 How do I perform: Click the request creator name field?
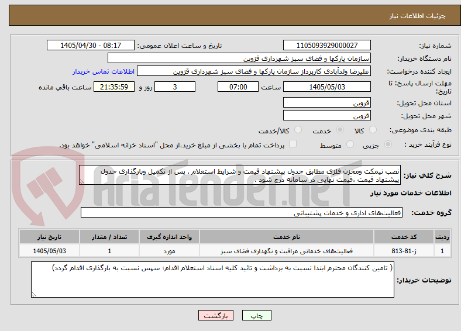point(254,71)
